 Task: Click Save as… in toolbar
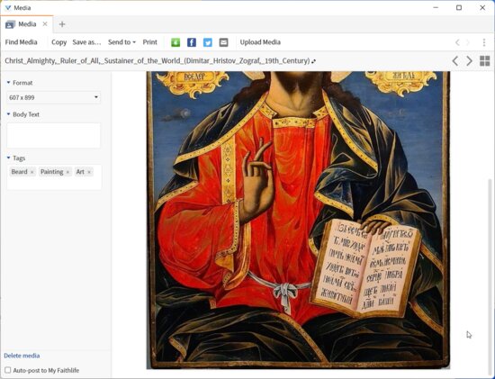coord(86,42)
